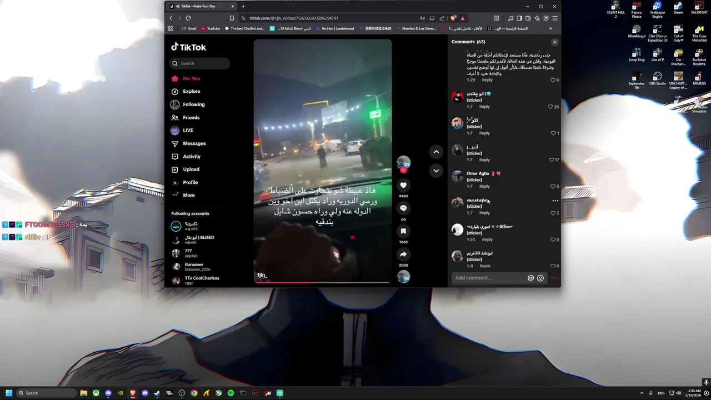Go to the previous video with the up arrow
711x400 pixels.
[436, 152]
